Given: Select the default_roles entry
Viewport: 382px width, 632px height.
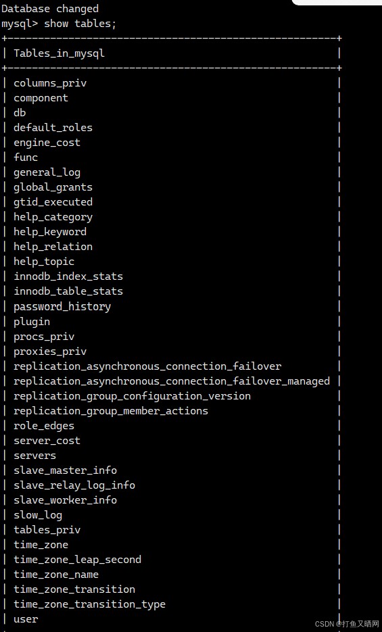Looking at the screenshot, I should [53, 128].
